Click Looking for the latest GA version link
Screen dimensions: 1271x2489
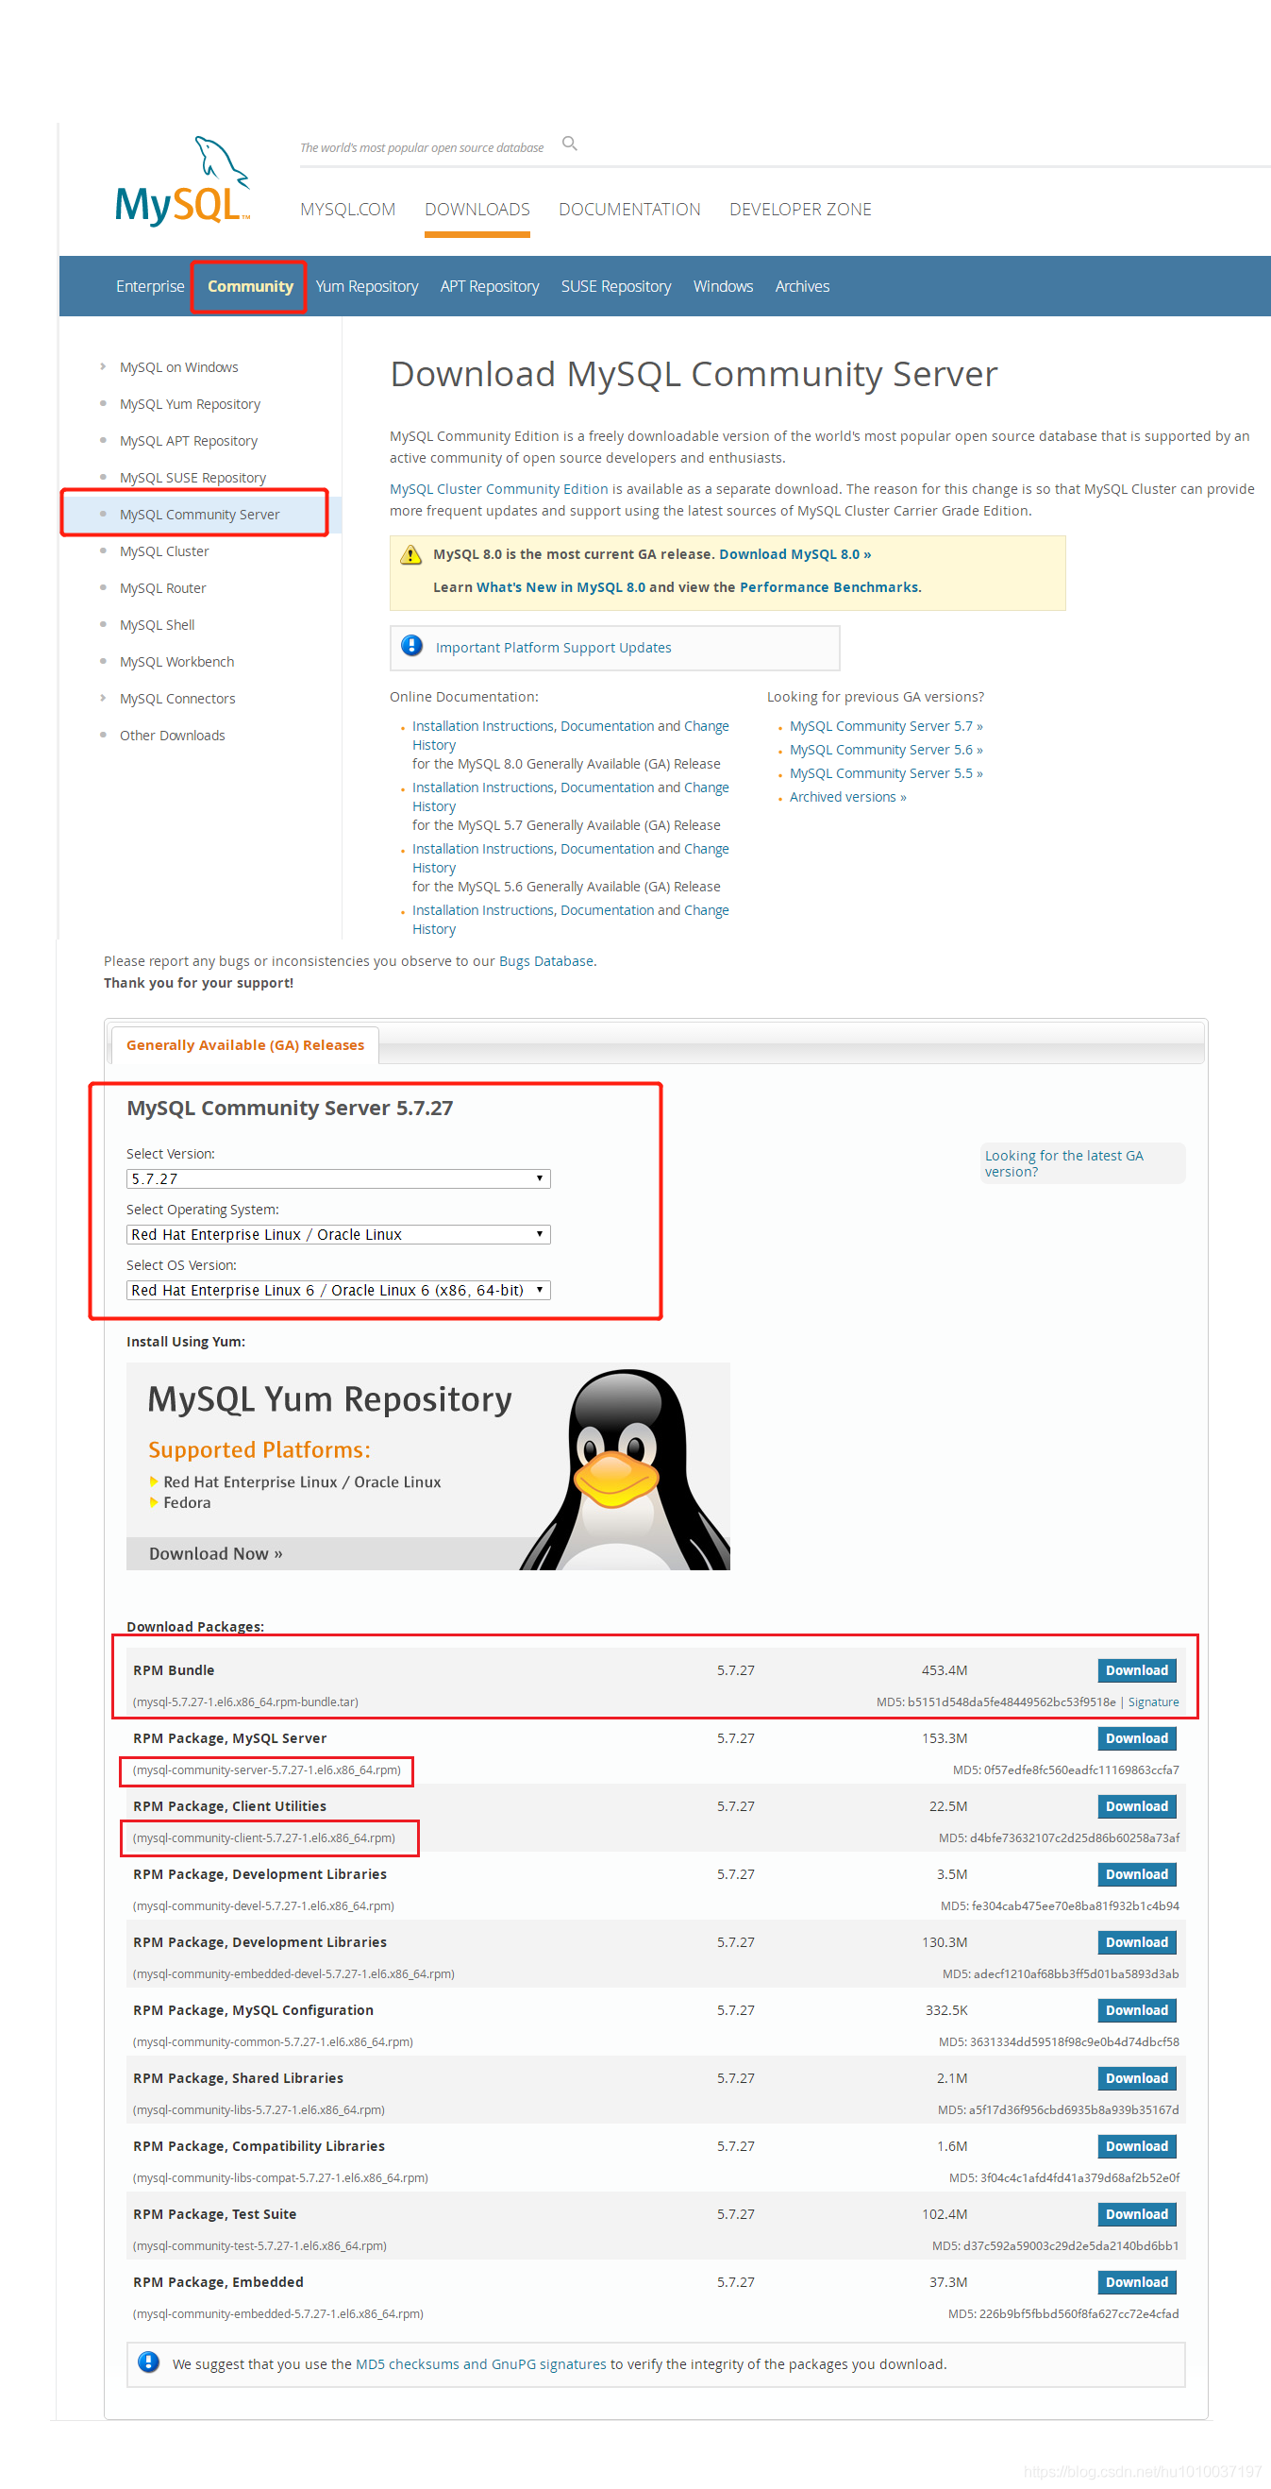(x=1063, y=1163)
